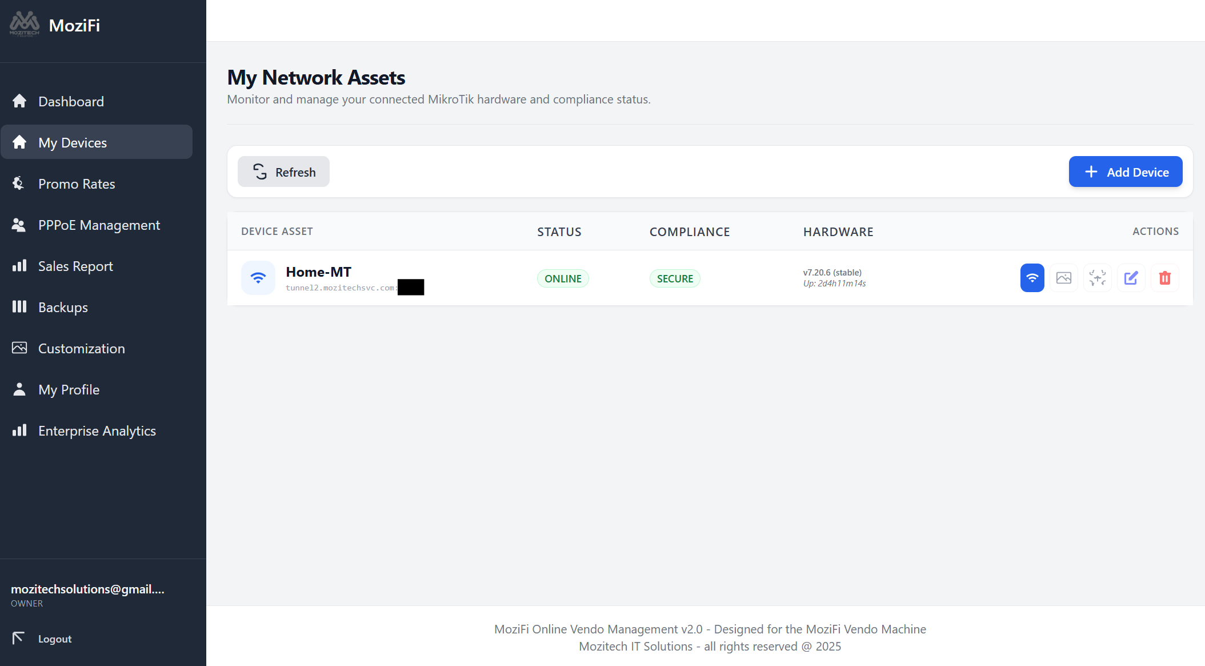The width and height of the screenshot is (1205, 666).
Task: Click the OWNER role label
Action: (27, 604)
